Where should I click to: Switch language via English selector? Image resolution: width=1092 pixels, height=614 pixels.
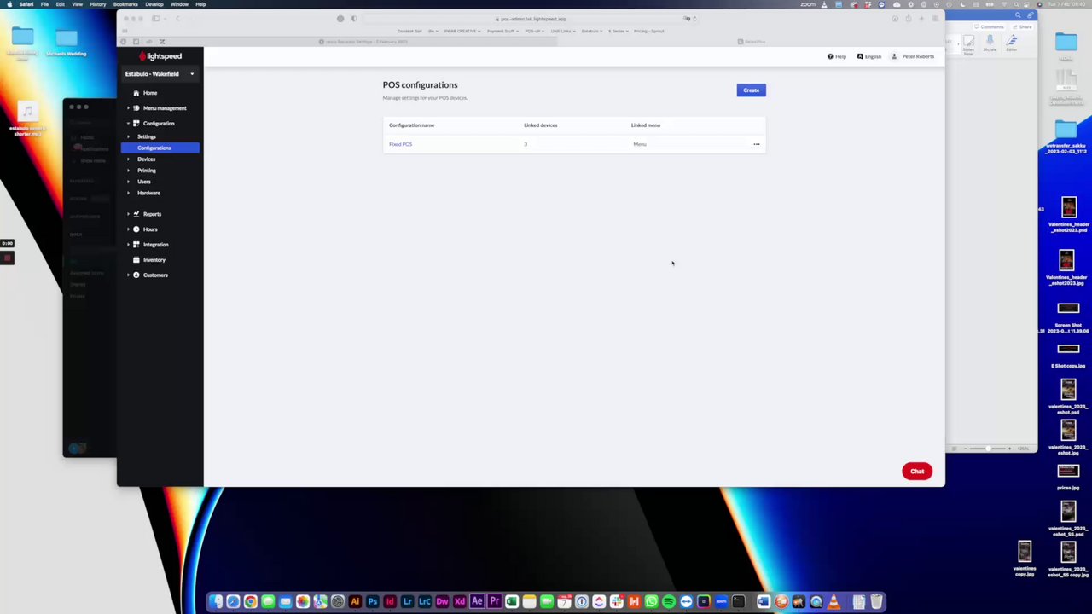pos(869,57)
